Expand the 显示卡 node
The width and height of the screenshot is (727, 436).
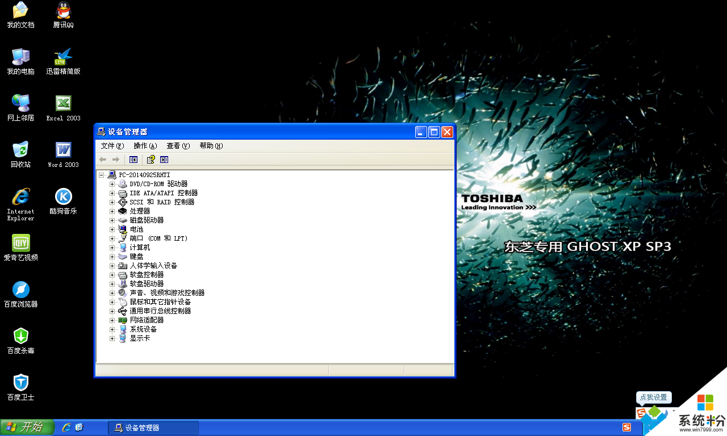[x=112, y=338]
